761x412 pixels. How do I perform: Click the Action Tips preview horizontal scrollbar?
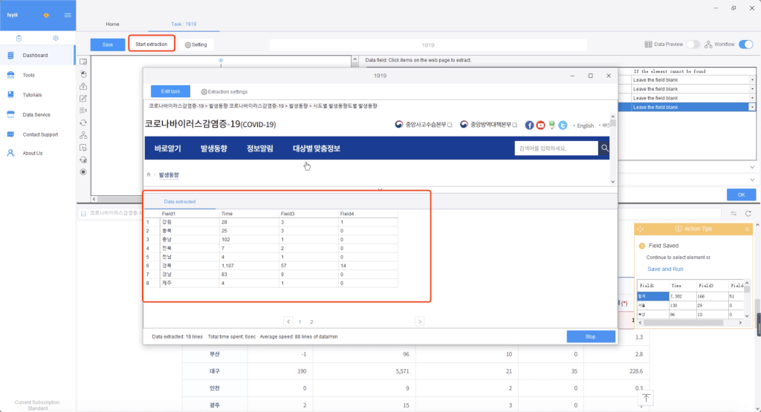[x=683, y=322]
